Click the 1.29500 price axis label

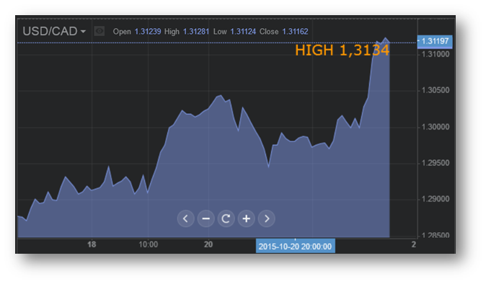point(436,163)
